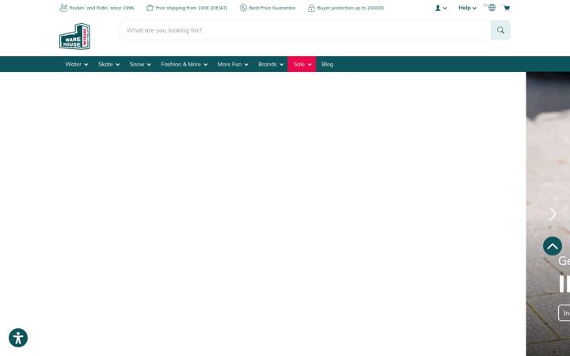Focus the 'What are you looking for?' search field

306,30
